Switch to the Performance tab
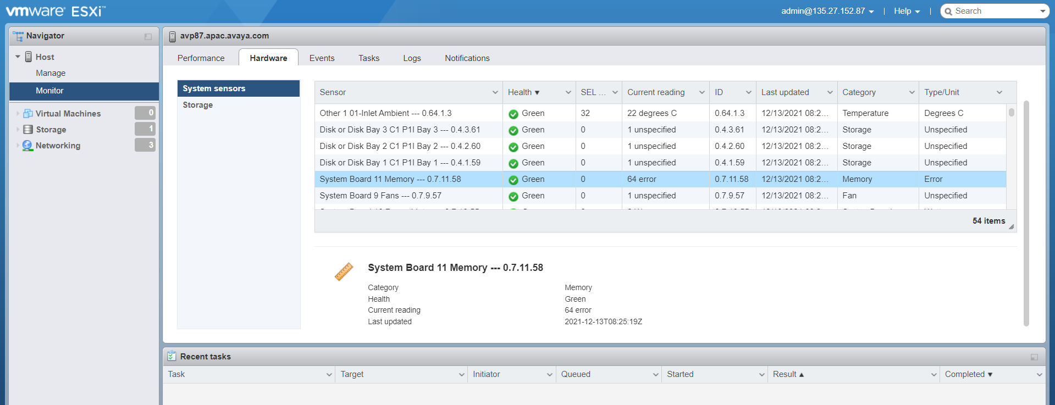The image size is (1055, 405). click(x=201, y=58)
